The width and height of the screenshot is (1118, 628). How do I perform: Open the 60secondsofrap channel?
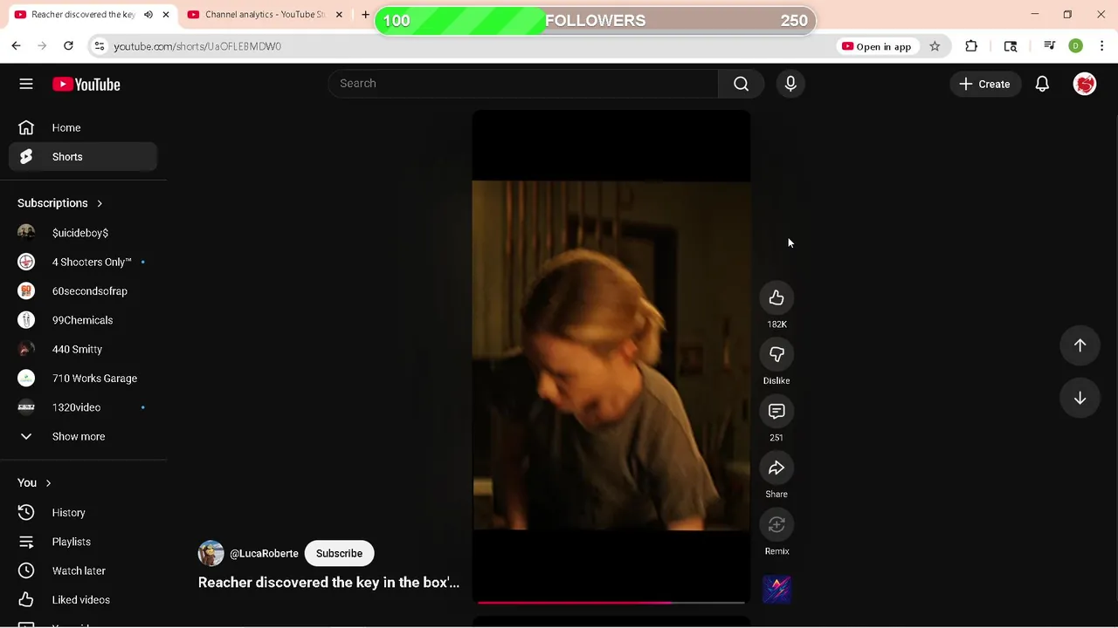coord(83,291)
